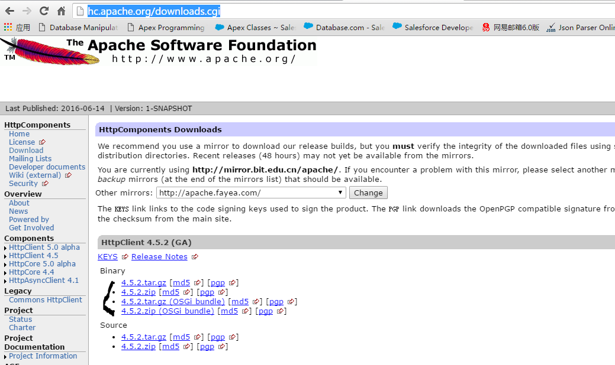615x365 pixels.
Task: Open the Download sidebar link
Action: click(26, 150)
